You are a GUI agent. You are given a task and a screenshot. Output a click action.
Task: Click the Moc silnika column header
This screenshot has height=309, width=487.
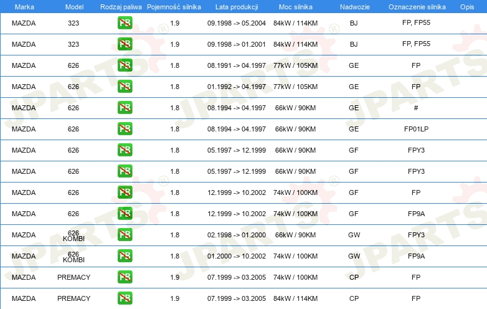coord(296,7)
